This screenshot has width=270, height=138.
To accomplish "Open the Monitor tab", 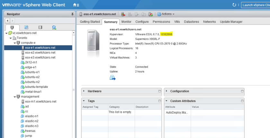I will point(126,22).
